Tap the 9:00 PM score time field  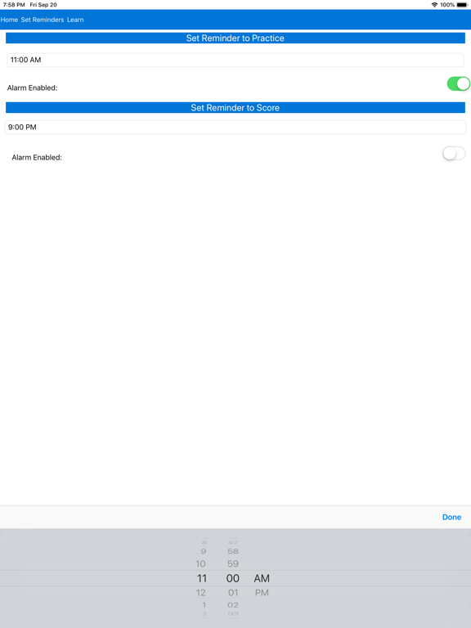tap(235, 128)
